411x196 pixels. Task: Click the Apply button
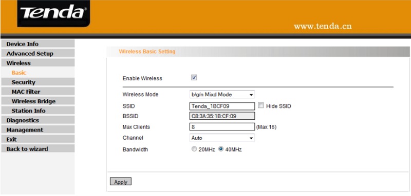(121, 182)
